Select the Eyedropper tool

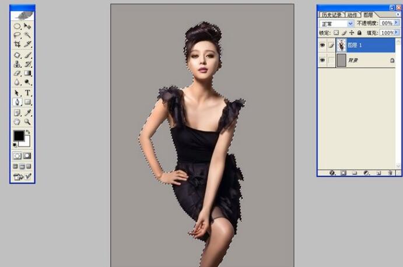click(27, 113)
